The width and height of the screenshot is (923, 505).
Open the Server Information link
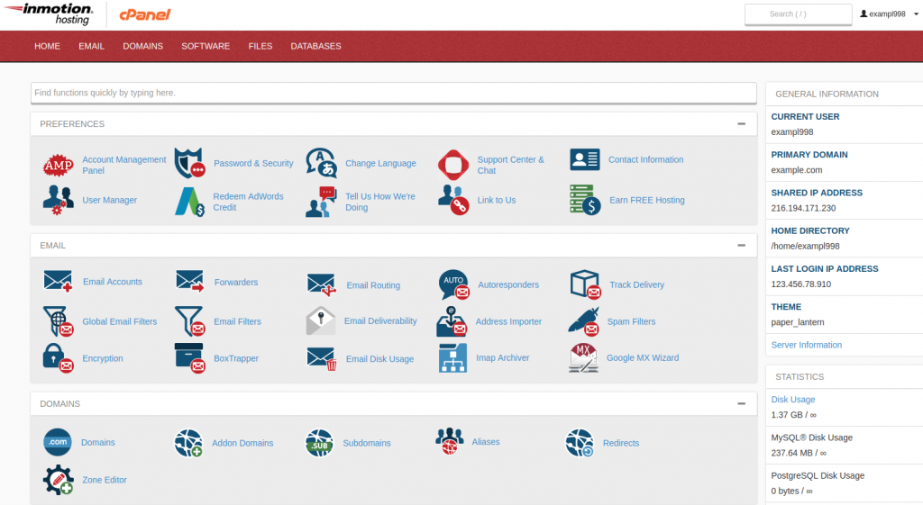point(807,345)
